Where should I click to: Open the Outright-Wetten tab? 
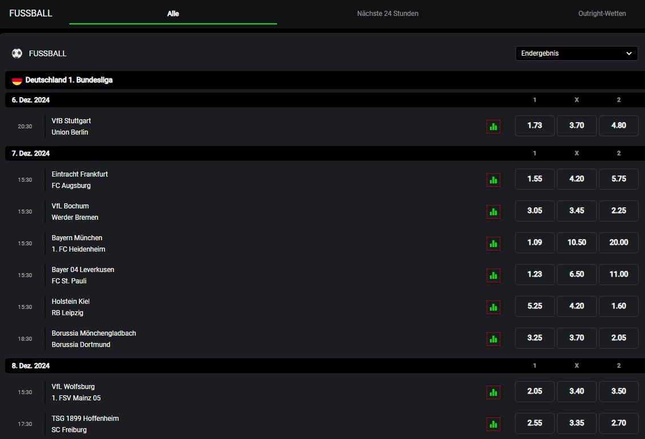(x=602, y=13)
